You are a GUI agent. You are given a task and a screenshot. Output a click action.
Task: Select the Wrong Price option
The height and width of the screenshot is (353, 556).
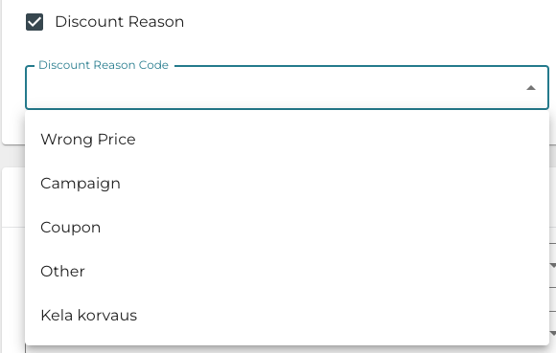click(287, 139)
